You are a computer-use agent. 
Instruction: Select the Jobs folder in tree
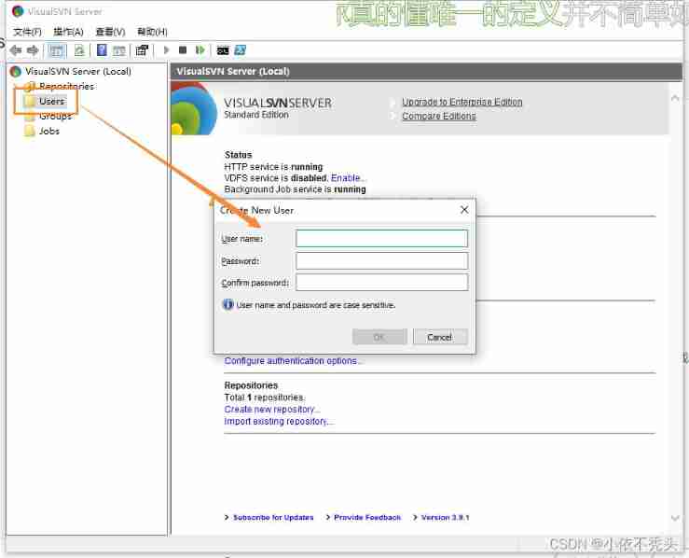click(48, 132)
